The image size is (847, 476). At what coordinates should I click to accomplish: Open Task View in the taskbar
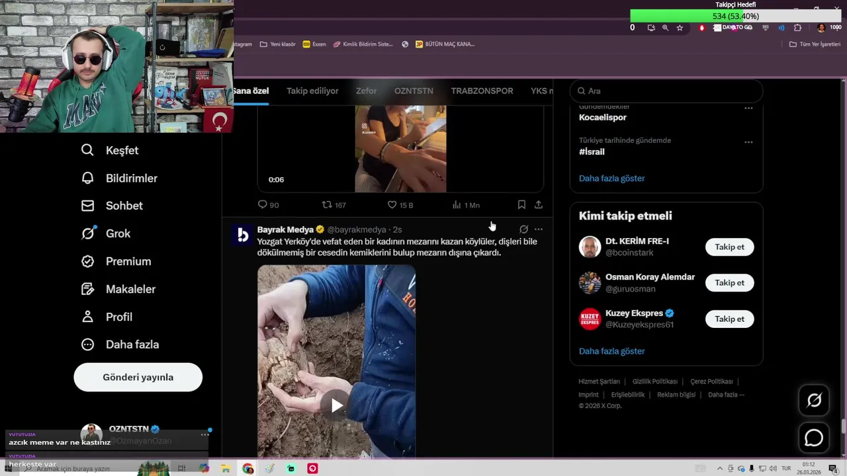(181, 469)
